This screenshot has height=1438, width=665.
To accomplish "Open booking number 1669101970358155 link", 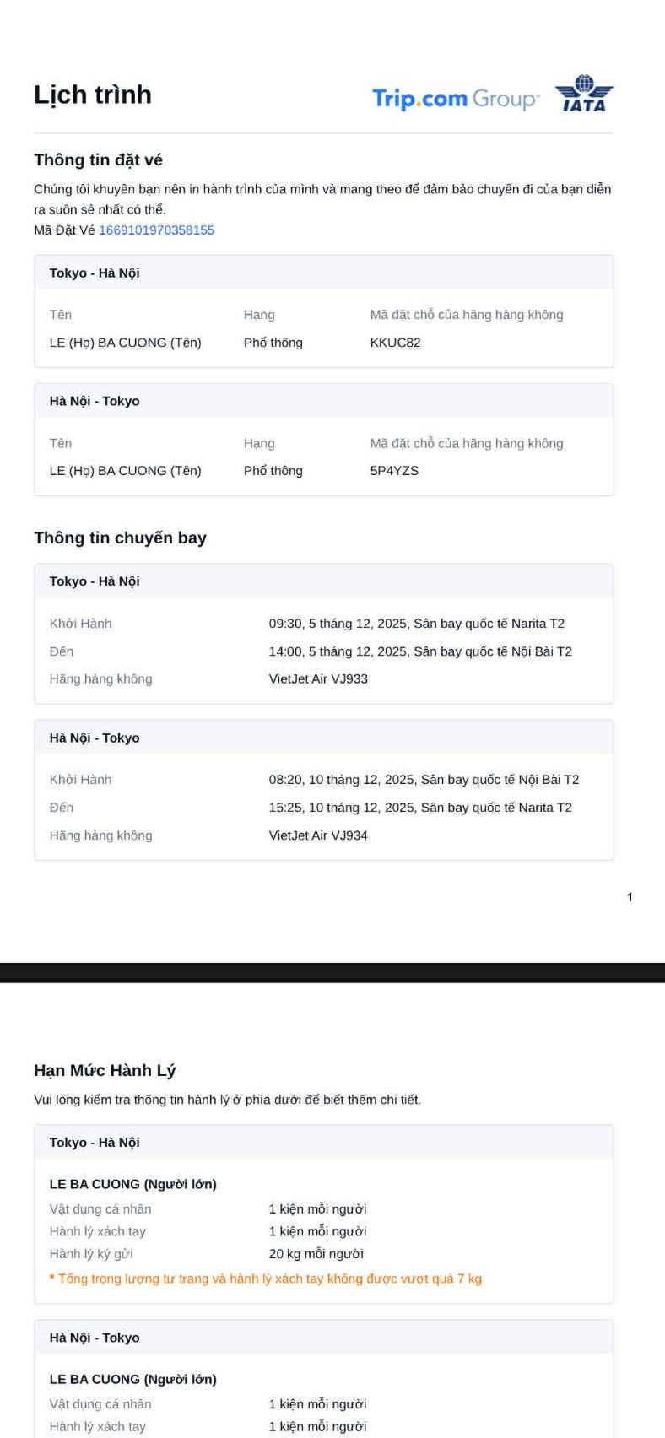I will 156,230.
